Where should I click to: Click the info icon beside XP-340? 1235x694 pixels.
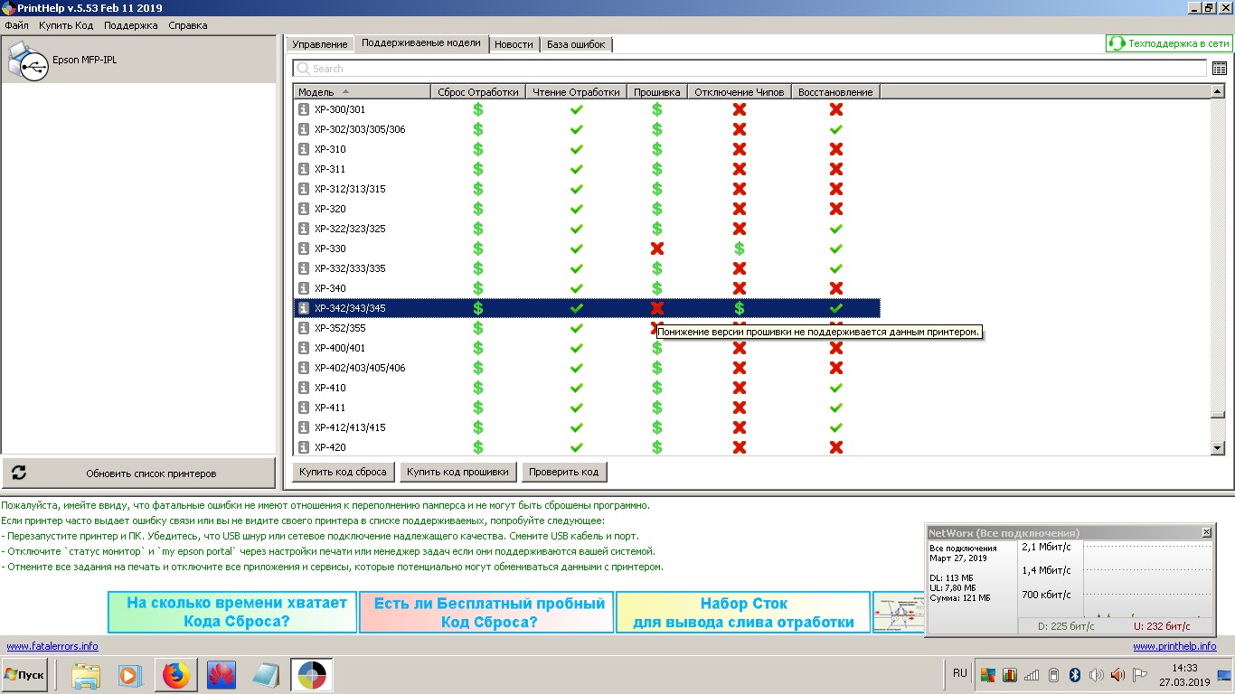[304, 288]
